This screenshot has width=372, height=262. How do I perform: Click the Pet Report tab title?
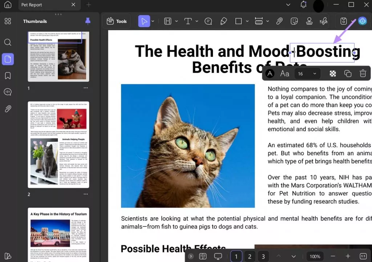pos(32,5)
